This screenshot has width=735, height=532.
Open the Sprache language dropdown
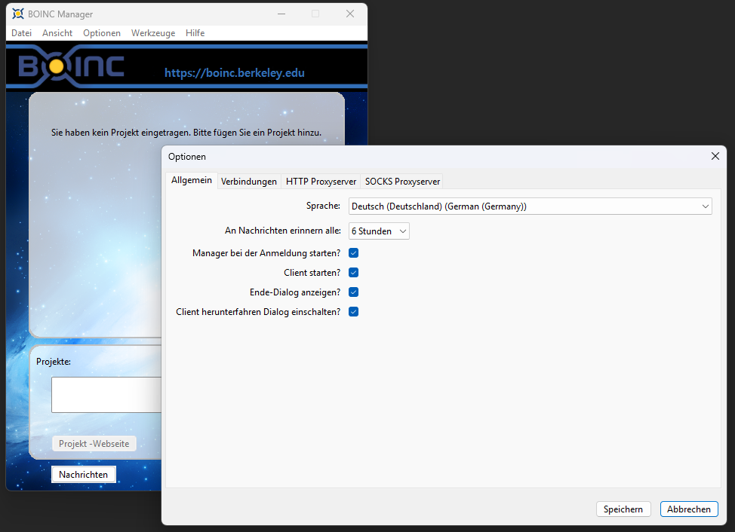[530, 206]
